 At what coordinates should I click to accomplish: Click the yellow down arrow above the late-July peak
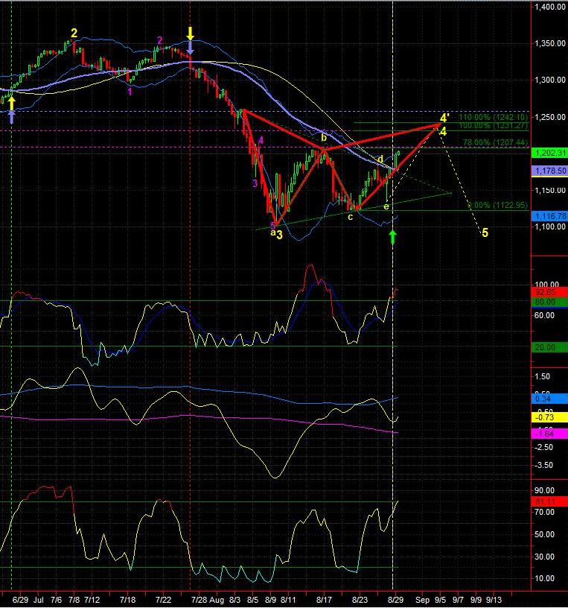coord(191,33)
